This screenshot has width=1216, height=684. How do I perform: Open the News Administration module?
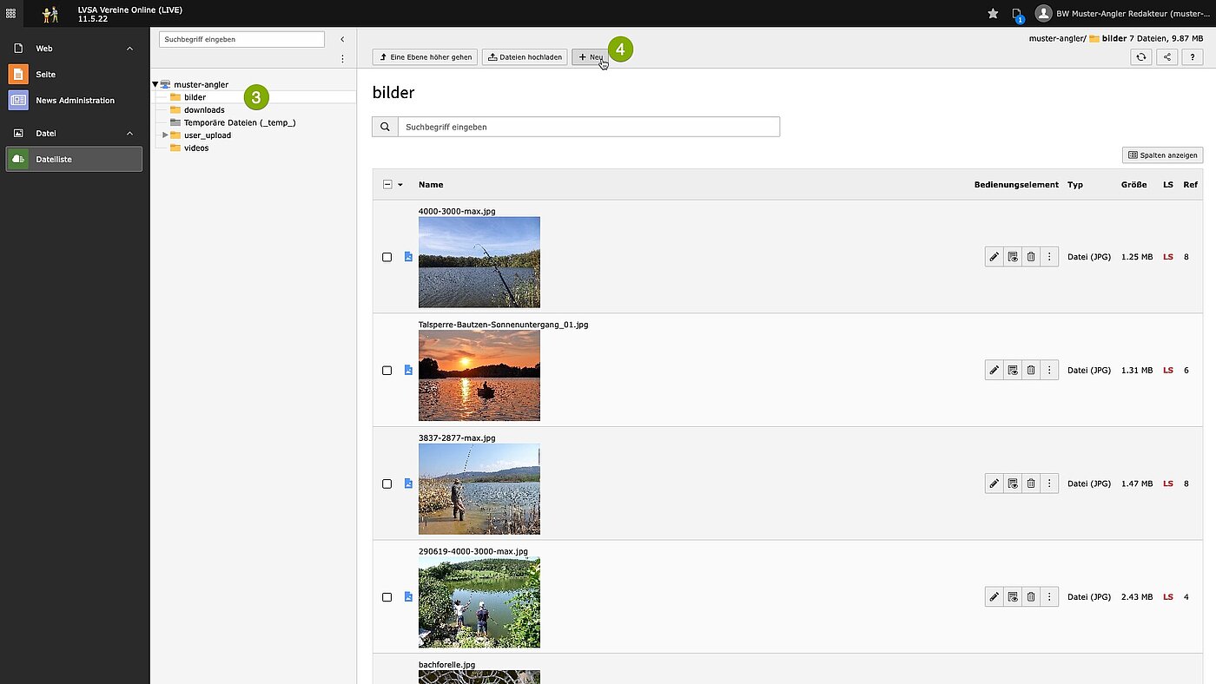75,101
